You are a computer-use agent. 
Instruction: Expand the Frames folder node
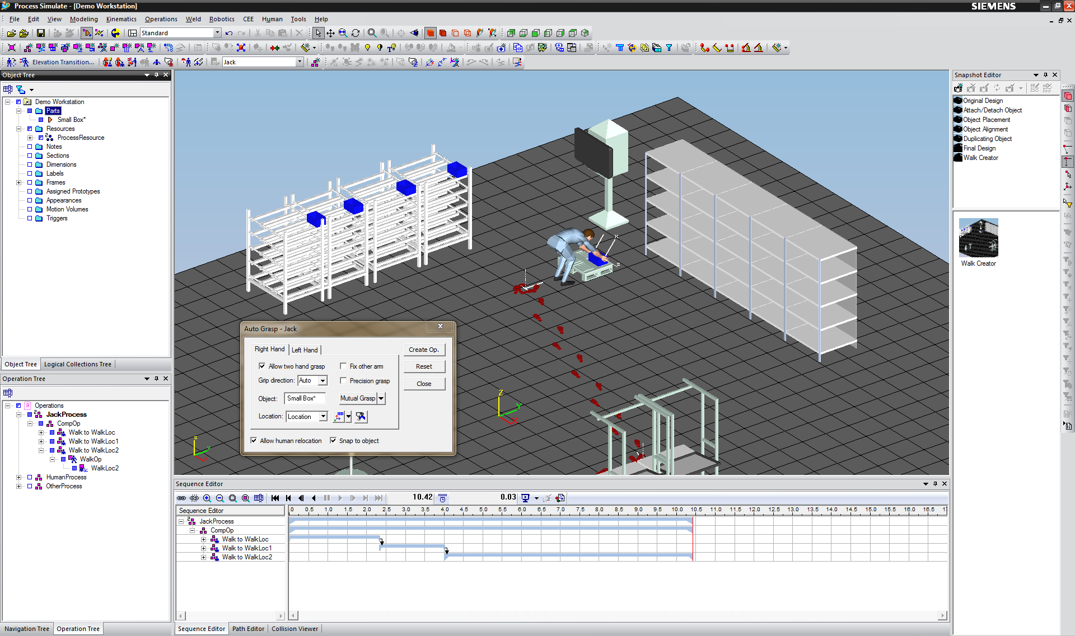19,182
